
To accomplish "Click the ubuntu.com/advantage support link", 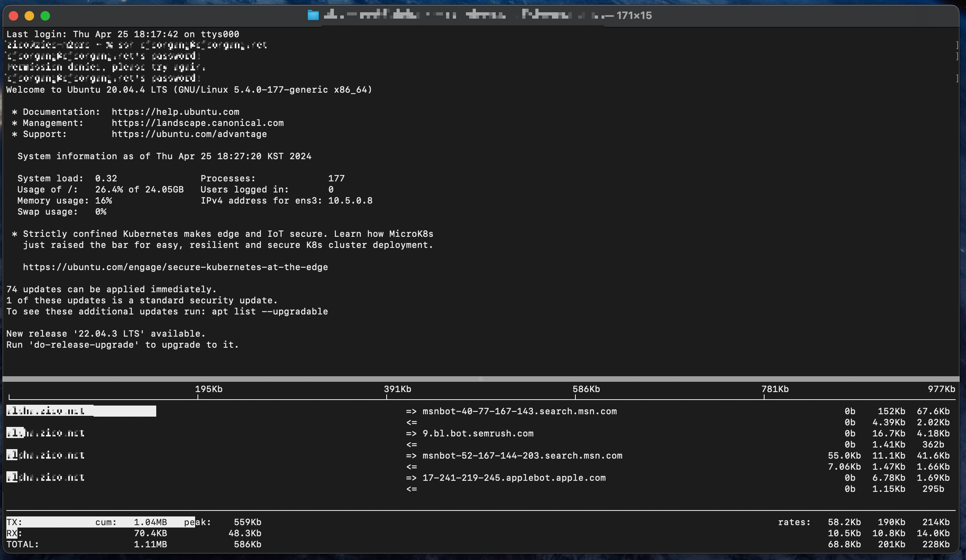I will tap(189, 134).
